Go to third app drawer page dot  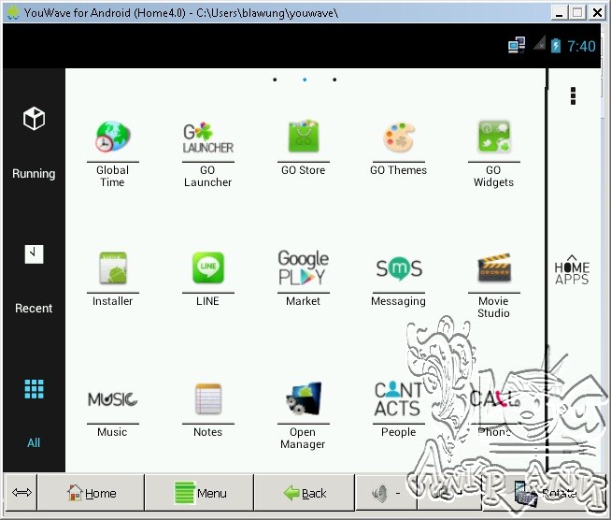pos(334,79)
